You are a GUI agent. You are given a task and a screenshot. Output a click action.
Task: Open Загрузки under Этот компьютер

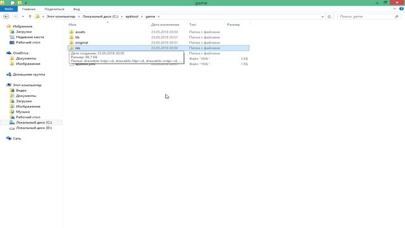24,101
